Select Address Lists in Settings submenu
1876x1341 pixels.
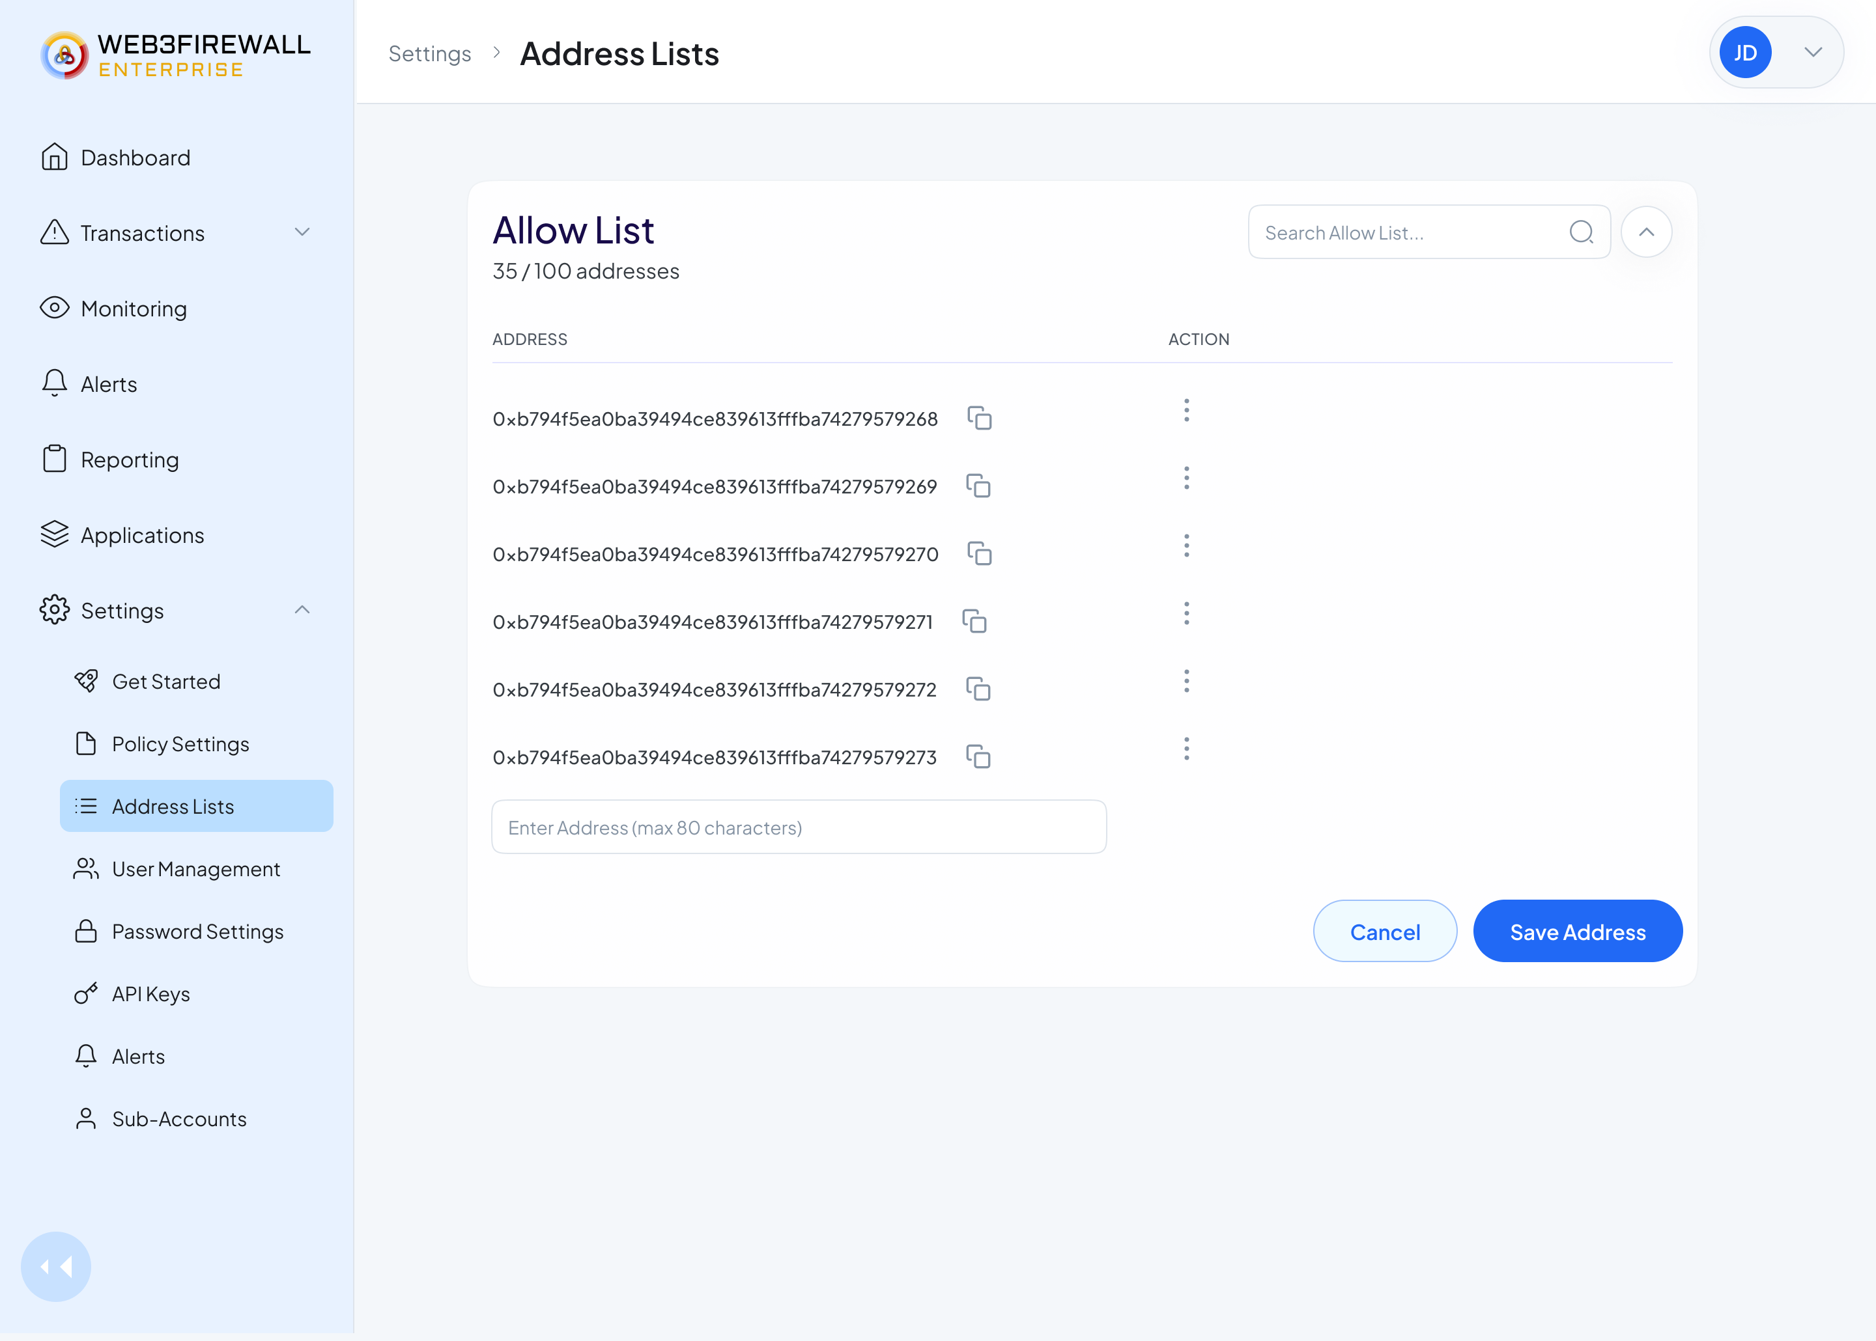(x=197, y=807)
